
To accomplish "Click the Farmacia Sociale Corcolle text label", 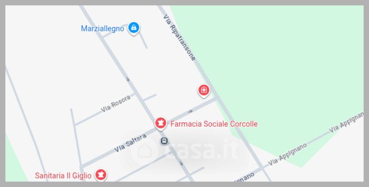I will [x=214, y=124].
